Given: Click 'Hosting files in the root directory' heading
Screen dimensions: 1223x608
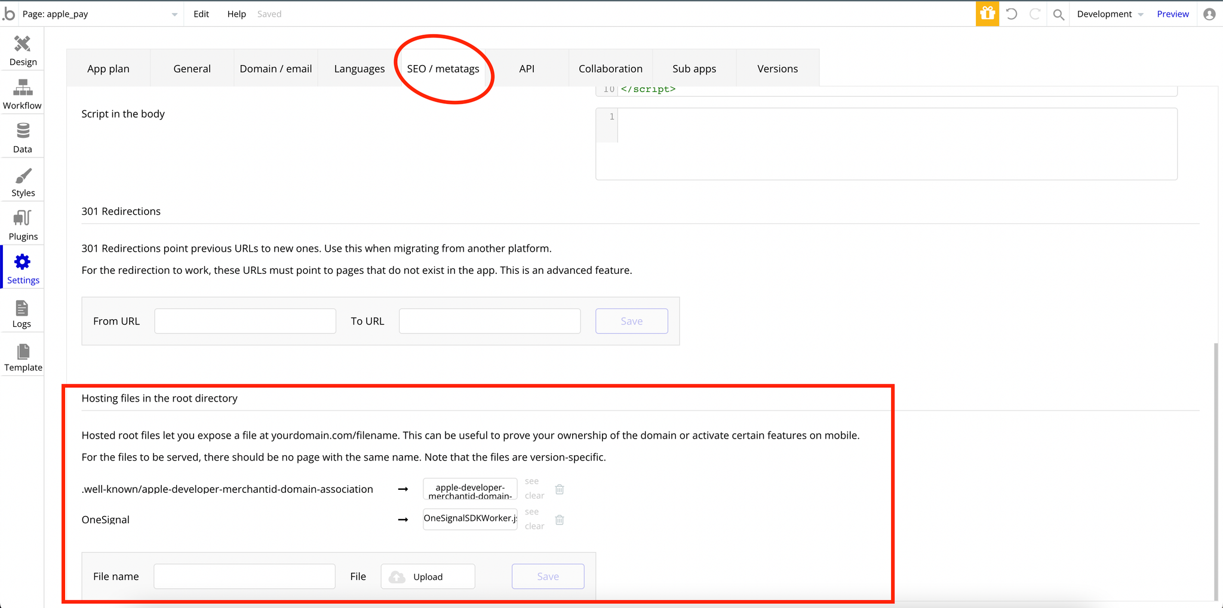Looking at the screenshot, I should (159, 398).
